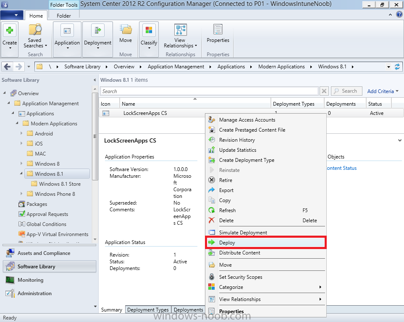The height and width of the screenshot is (322, 404).
Task: Select Create Deployment Type menu entry
Action: coord(266,160)
